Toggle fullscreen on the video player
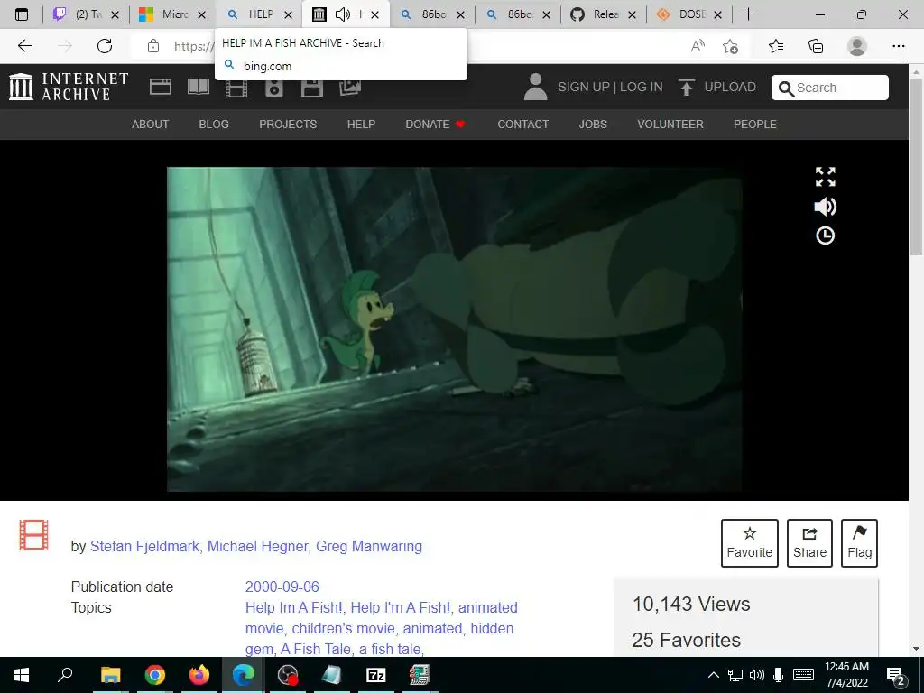924x693 pixels. click(825, 176)
